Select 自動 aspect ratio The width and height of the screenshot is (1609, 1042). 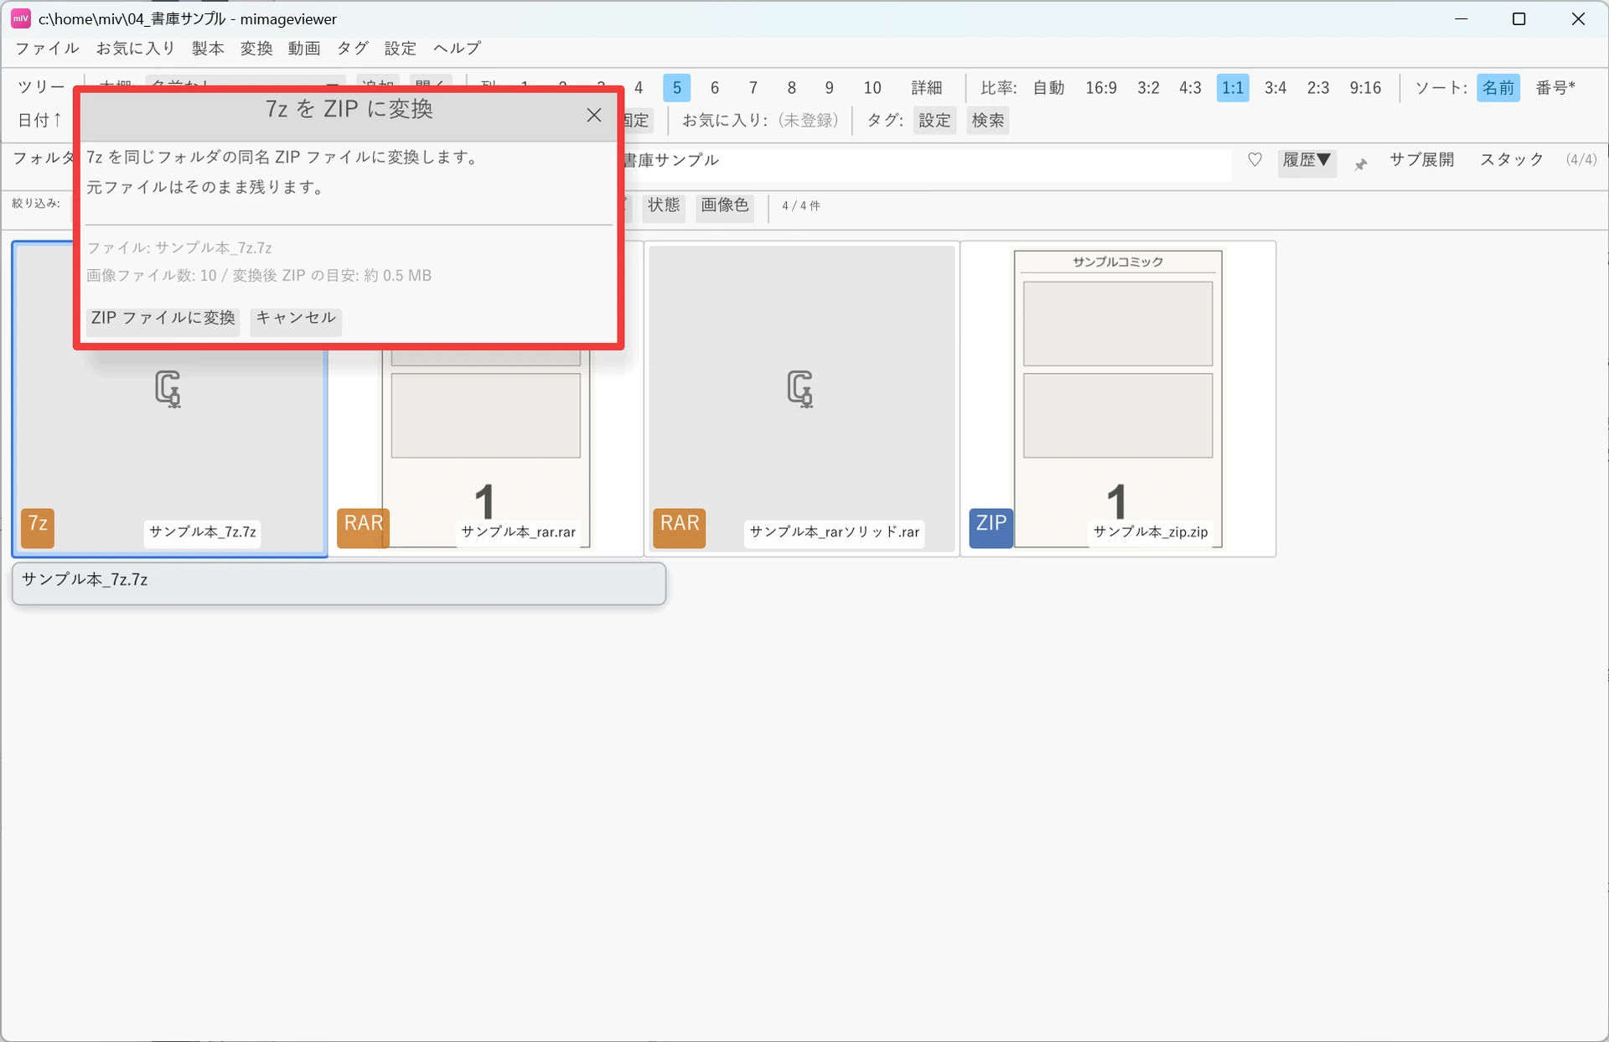pyautogui.click(x=1048, y=87)
